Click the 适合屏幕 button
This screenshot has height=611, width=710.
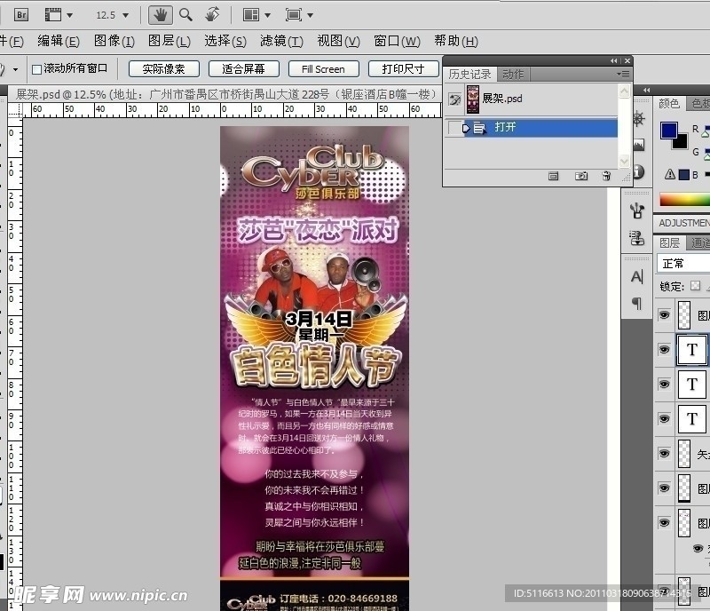tap(243, 69)
